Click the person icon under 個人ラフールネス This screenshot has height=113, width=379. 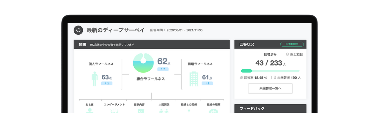click(x=94, y=79)
